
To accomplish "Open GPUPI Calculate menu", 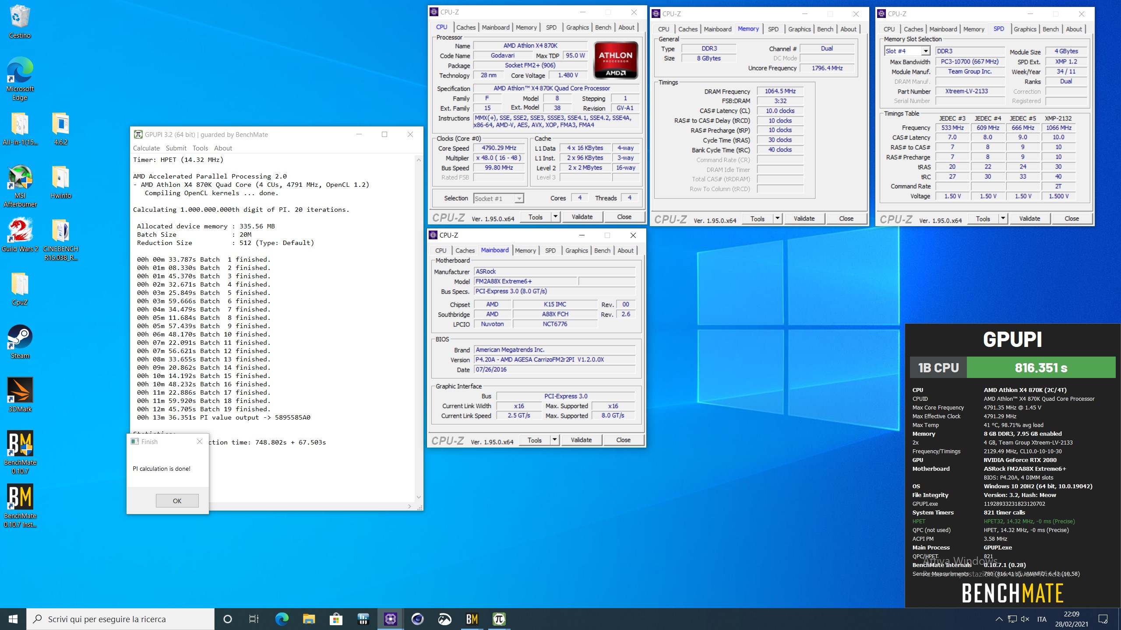I will pos(146,148).
